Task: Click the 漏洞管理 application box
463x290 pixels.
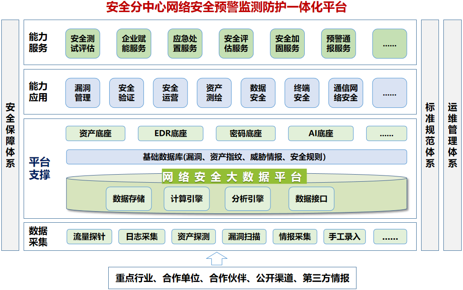Action: coord(82,93)
